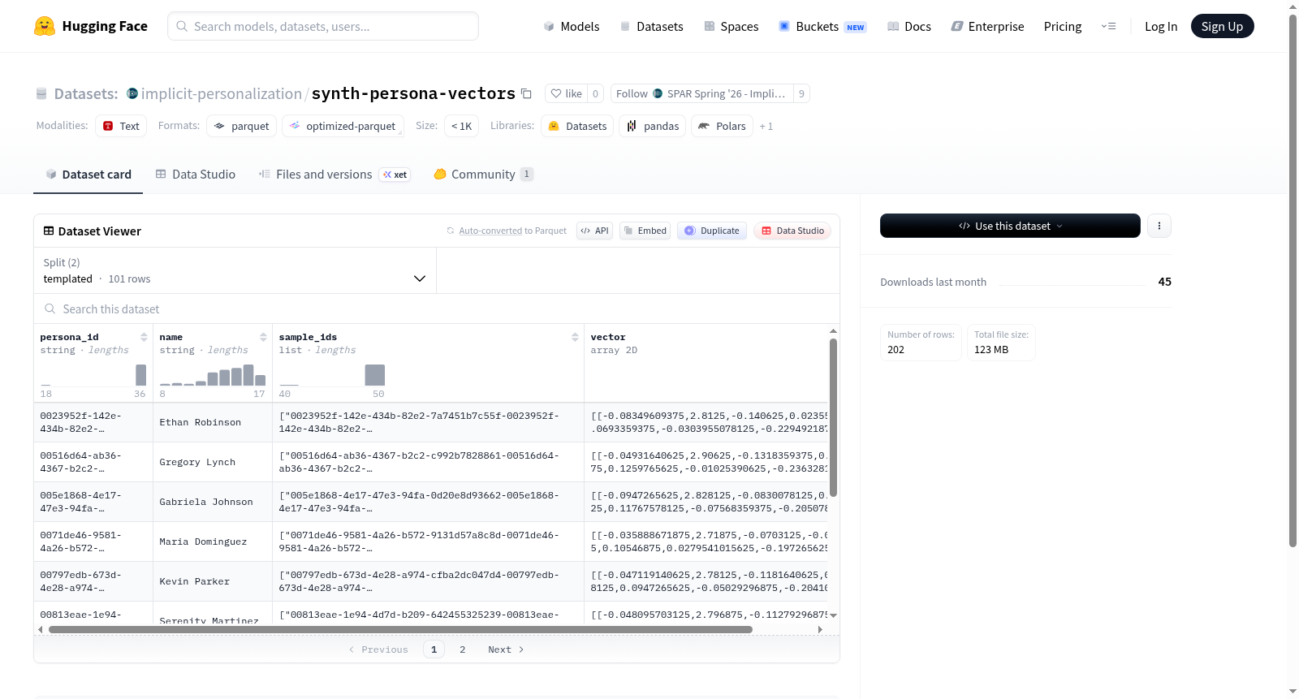Select the pandas library tag
This screenshot has height=699, width=1299.
click(653, 126)
